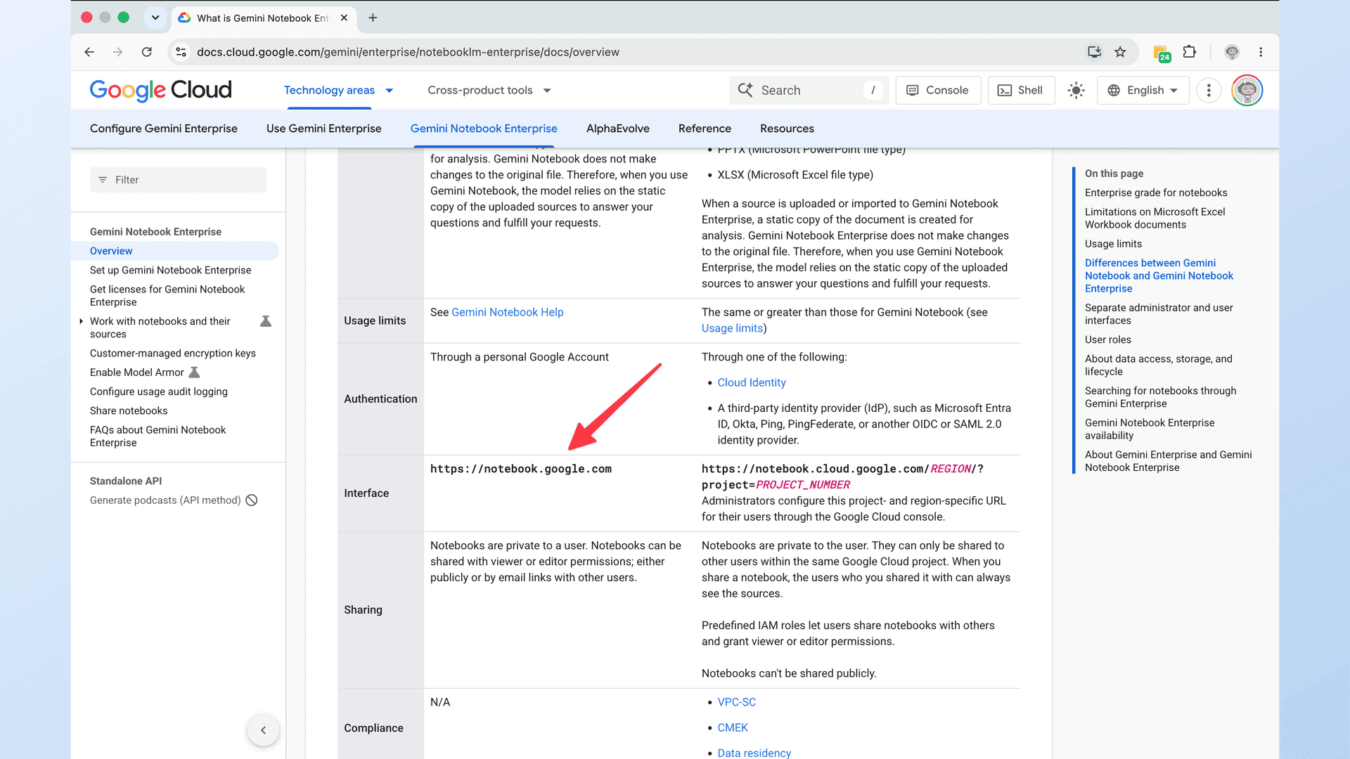Go back to the previous page
Viewport: 1350px width, 759px height.
pos(89,52)
